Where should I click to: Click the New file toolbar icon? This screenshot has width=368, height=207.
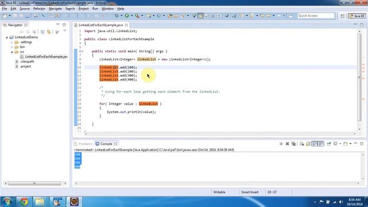coord(5,16)
